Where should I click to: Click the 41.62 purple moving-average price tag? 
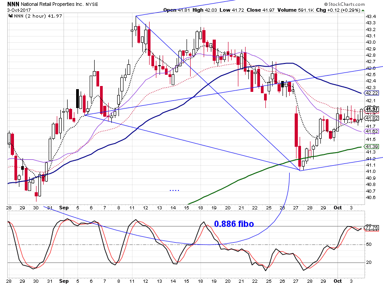372,131
